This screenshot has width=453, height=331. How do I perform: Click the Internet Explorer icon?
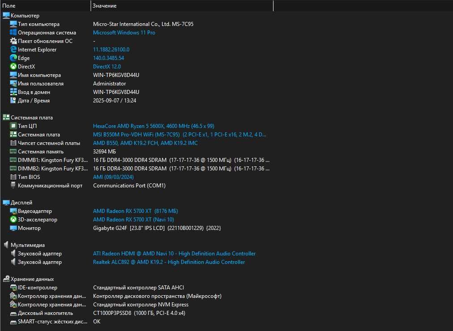click(x=13, y=49)
